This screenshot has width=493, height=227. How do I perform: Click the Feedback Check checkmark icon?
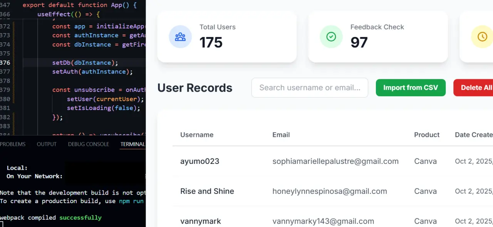coord(331,37)
